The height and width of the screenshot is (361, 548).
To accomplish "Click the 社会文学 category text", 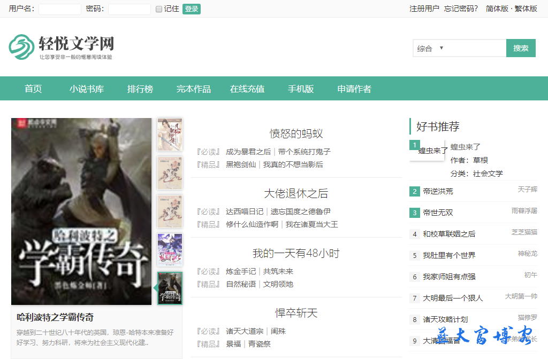I will (488, 174).
